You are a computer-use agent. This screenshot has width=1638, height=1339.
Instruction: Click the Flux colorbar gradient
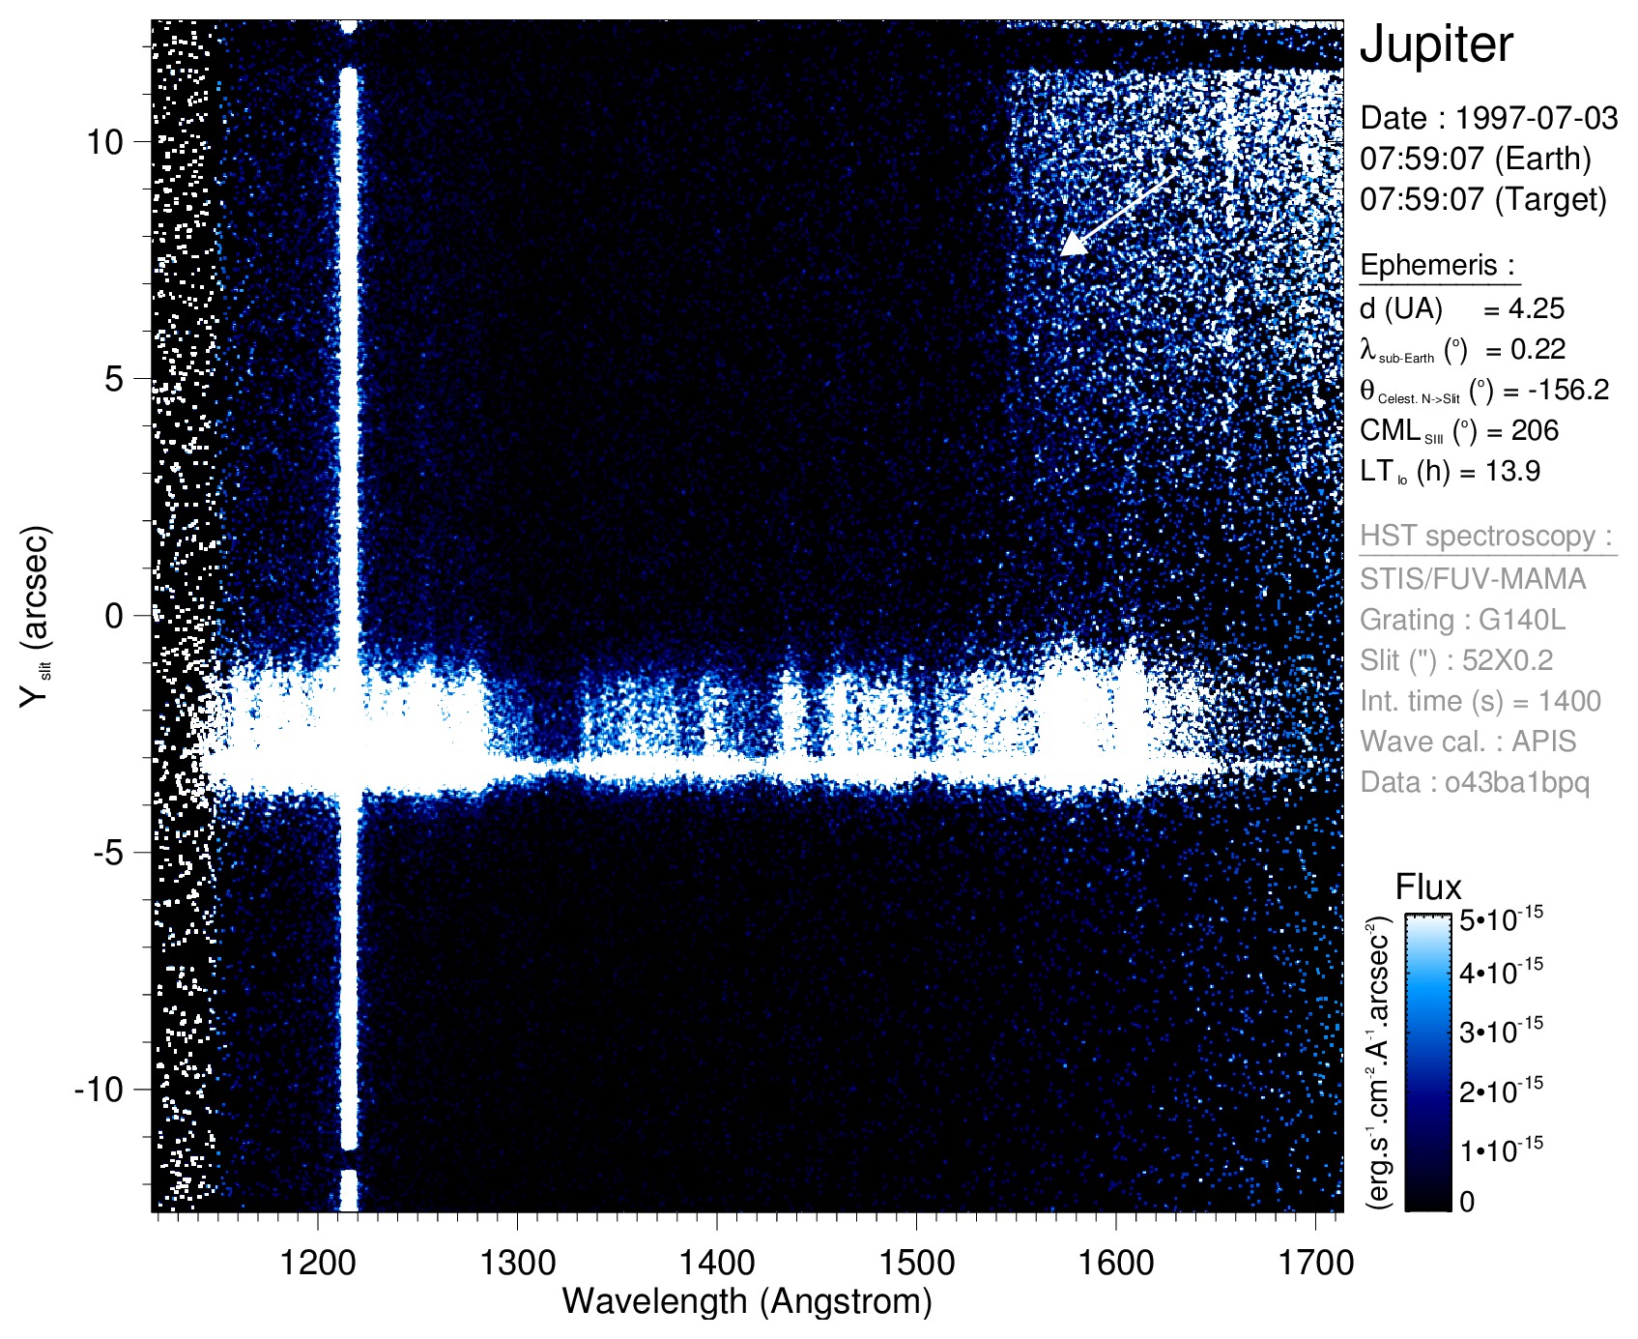point(1427,1062)
